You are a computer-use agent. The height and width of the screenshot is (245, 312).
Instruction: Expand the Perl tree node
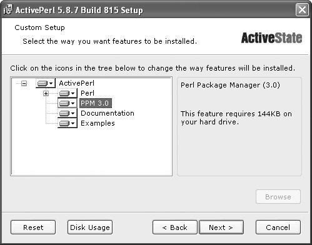click(46, 93)
